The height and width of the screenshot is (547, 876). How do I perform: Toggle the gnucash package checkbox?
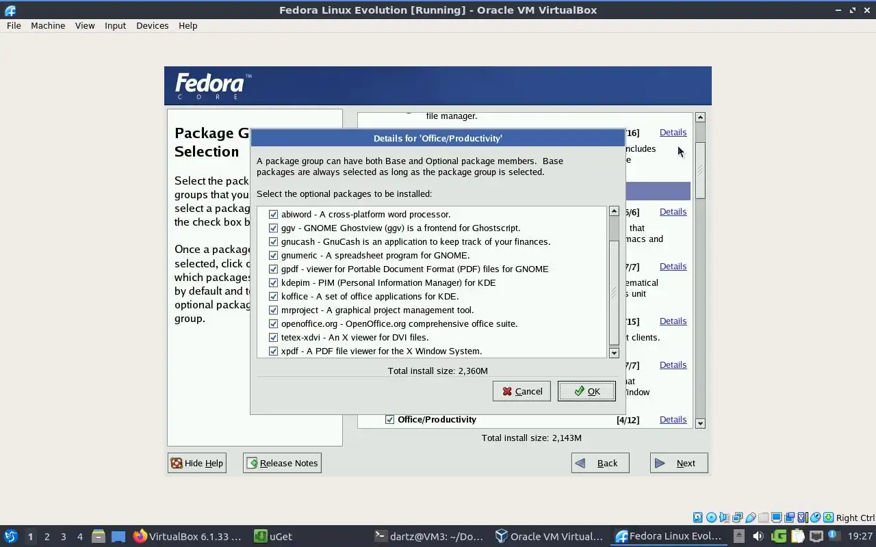pyautogui.click(x=274, y=241)
